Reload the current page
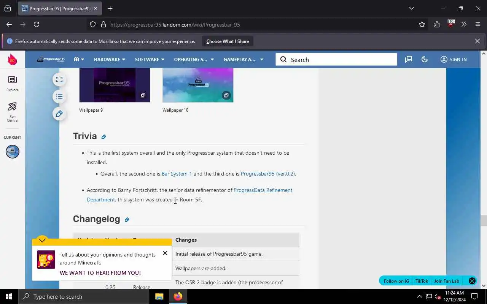The width and height of the screenshot is (487, 304). (37, 24)
